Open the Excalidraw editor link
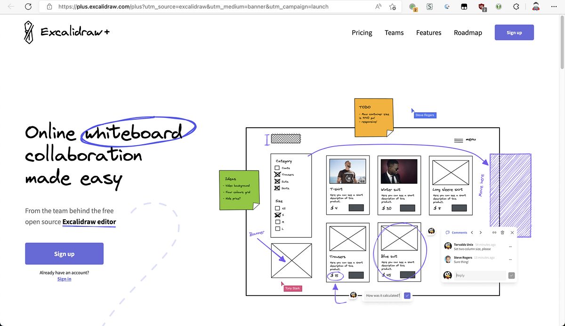Screen dimensions: 565x326 coord(89,222)
